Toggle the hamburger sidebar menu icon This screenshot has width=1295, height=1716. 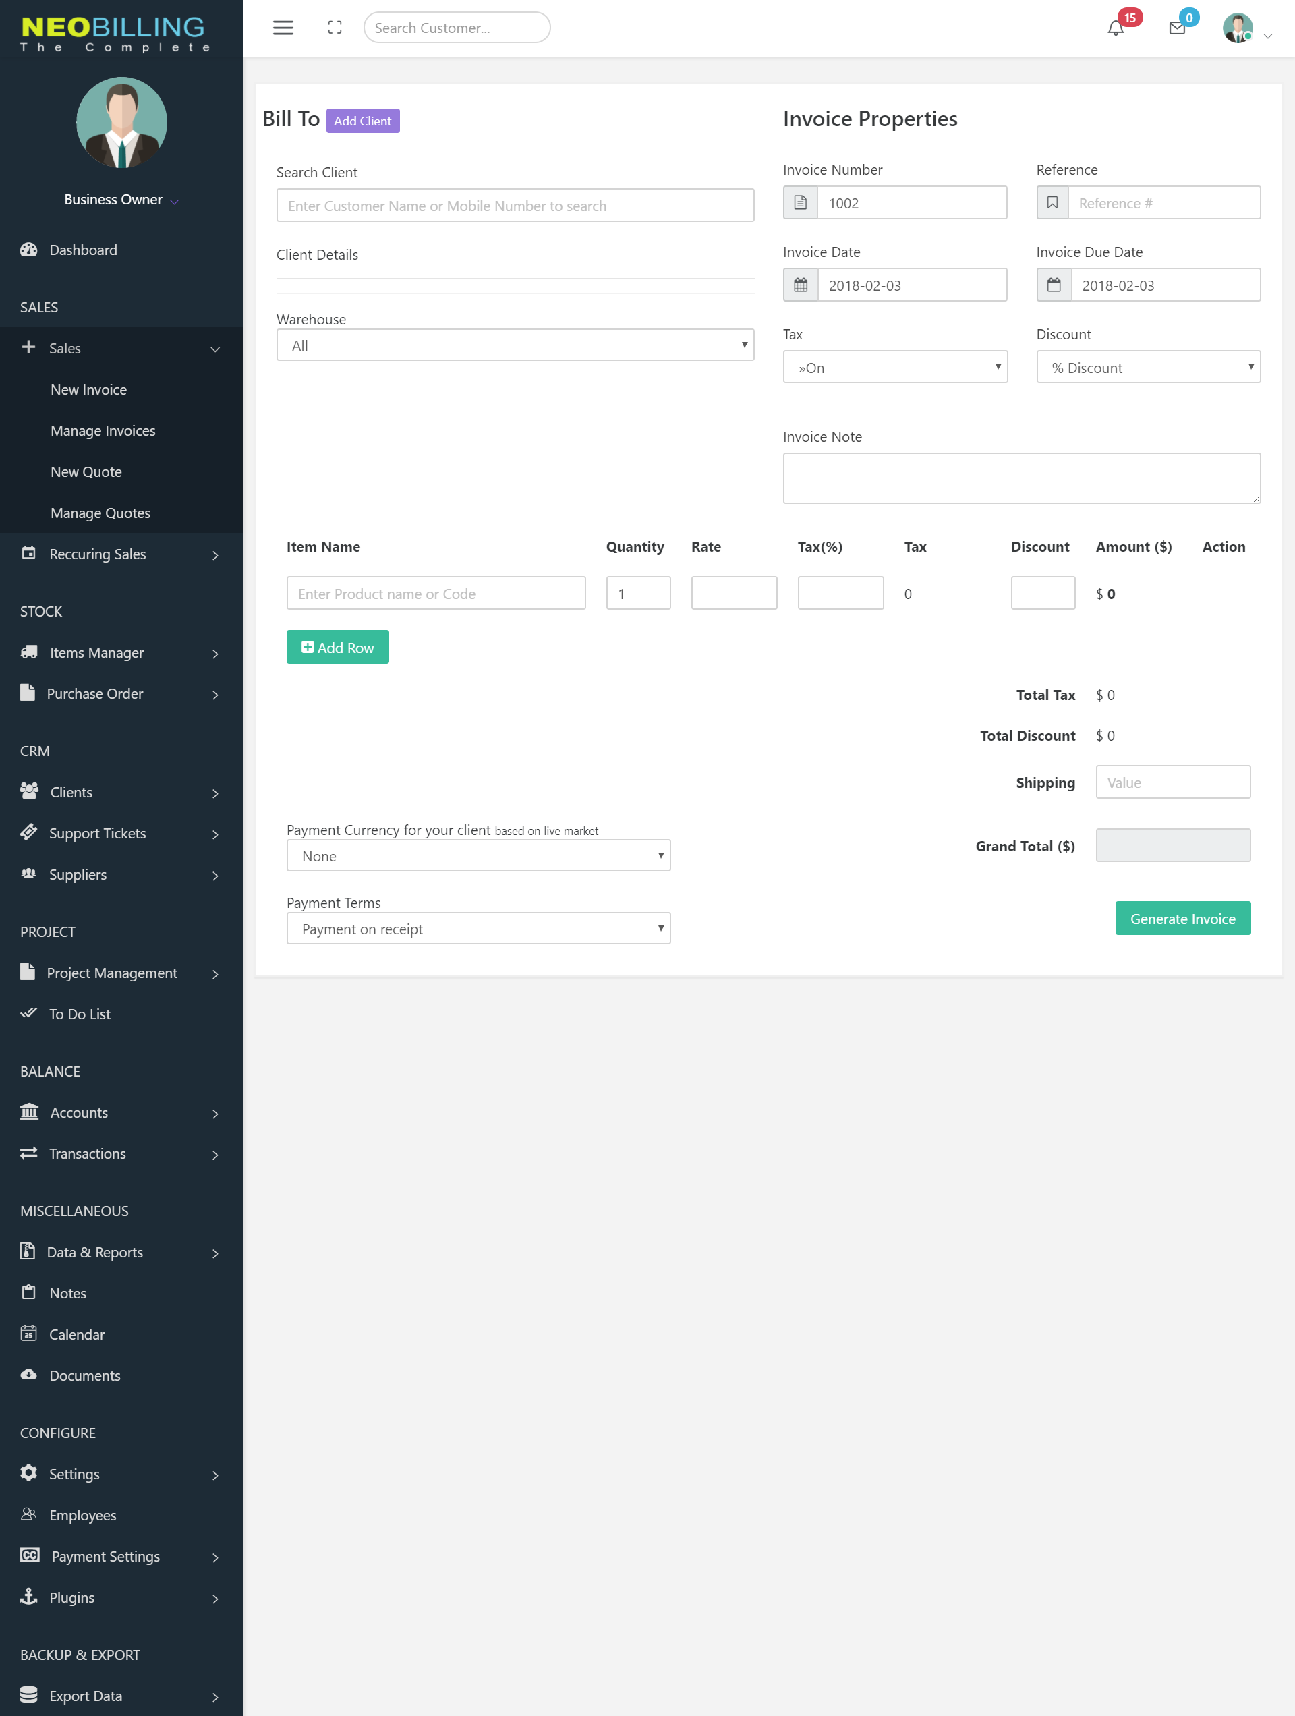pos(283,28)
